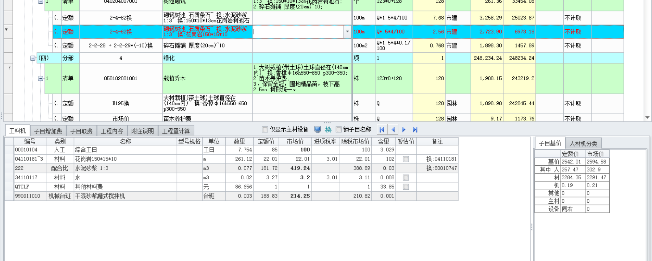
Task: Check 暂估价 box for 花岗岩150*15*10
Action: (406, 159)
